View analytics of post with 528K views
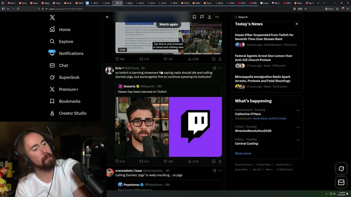 (193, 59)
